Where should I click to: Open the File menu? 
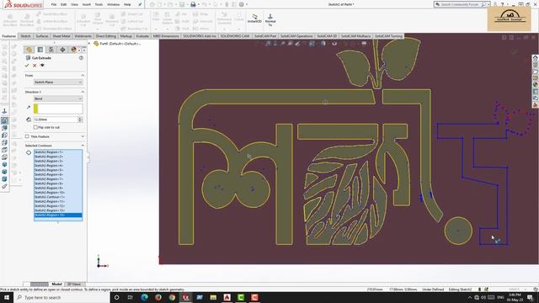pos(54,4)
